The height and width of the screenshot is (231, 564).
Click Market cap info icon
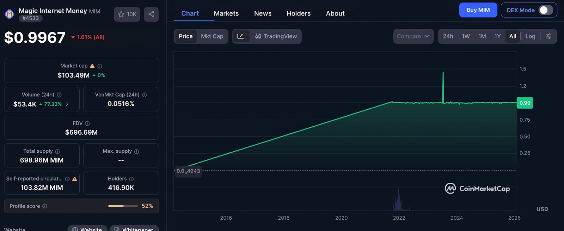point(100,66)
